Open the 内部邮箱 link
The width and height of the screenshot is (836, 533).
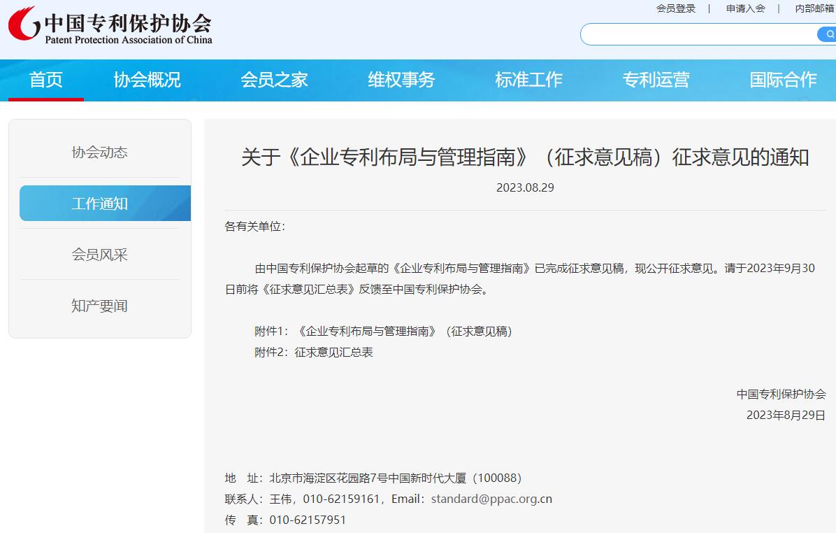tap(814, 8)
